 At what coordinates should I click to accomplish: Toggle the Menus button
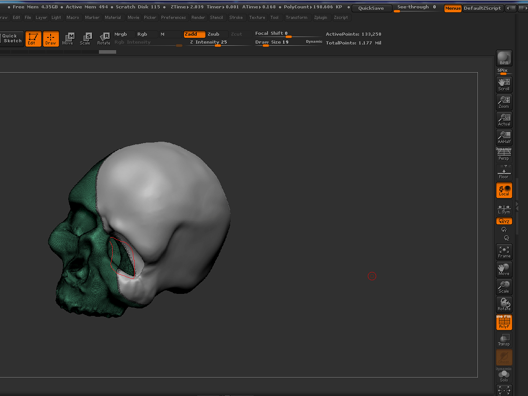click(x=453, y=8)
